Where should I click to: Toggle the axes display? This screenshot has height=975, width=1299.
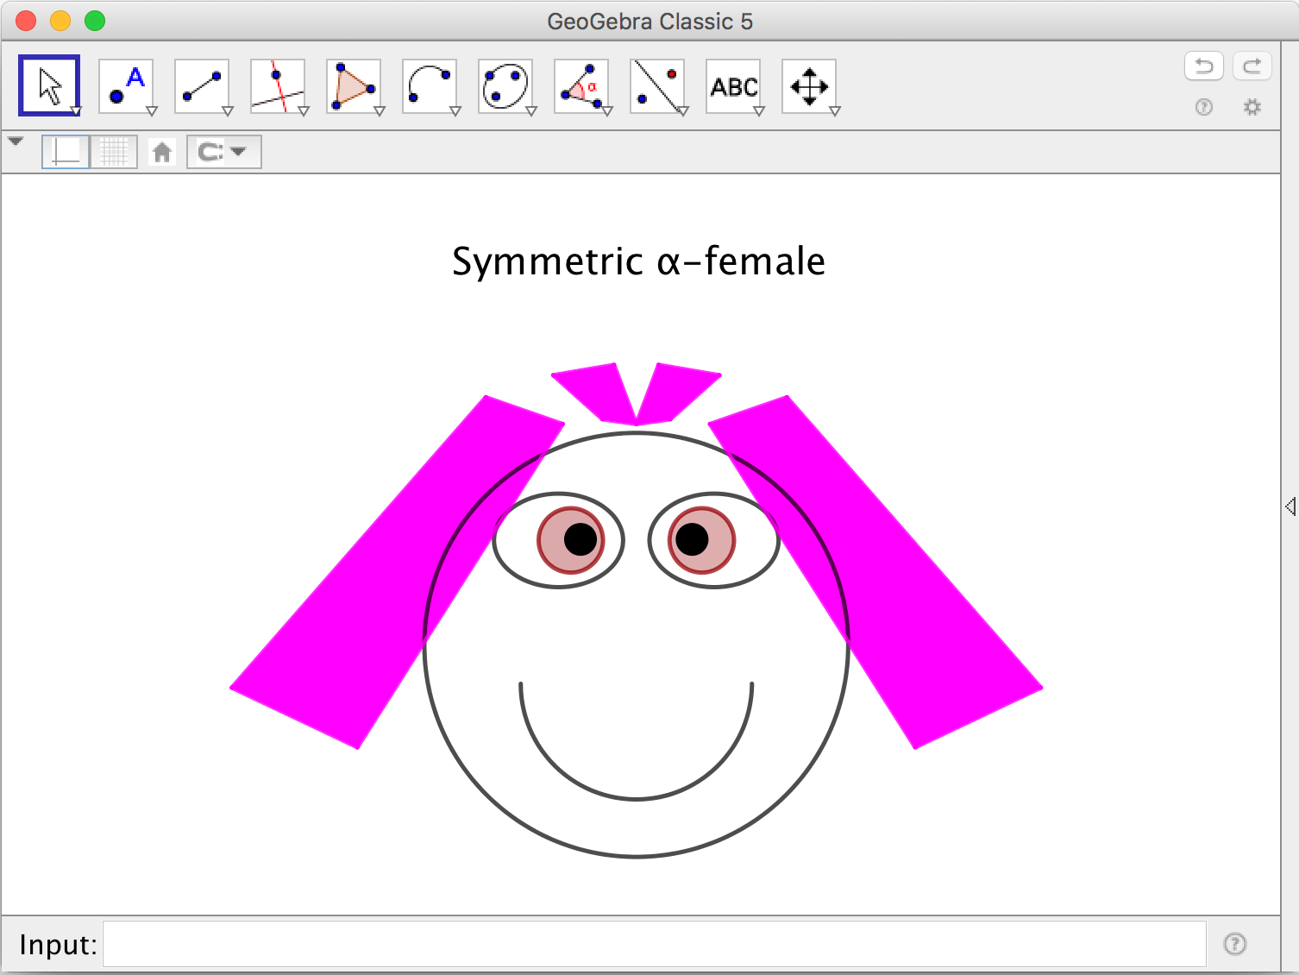[66, 152]
